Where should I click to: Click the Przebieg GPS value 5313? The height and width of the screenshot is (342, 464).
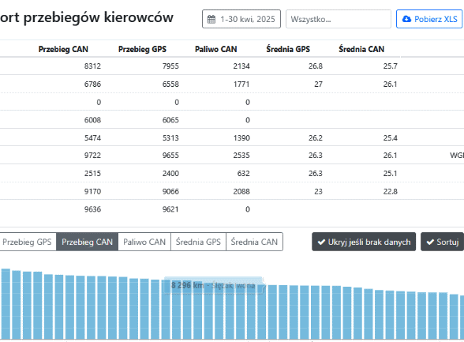click(x=170, y=138)
